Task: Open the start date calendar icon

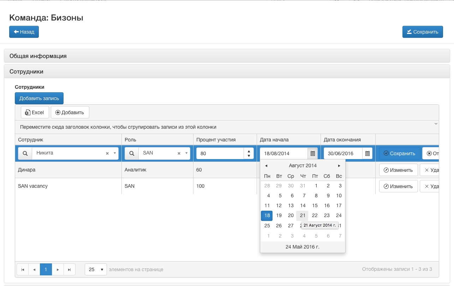Action: pyautogui.click(x=312, y=153)
